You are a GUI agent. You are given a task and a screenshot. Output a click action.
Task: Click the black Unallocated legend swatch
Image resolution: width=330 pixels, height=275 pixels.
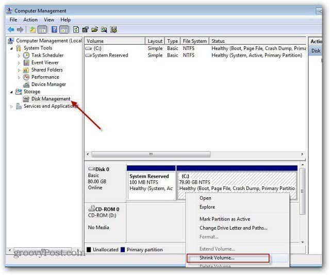pos(89,250)
